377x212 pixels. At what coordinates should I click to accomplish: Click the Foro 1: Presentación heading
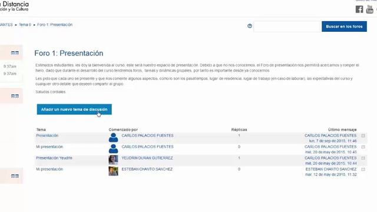coord(69,54)
